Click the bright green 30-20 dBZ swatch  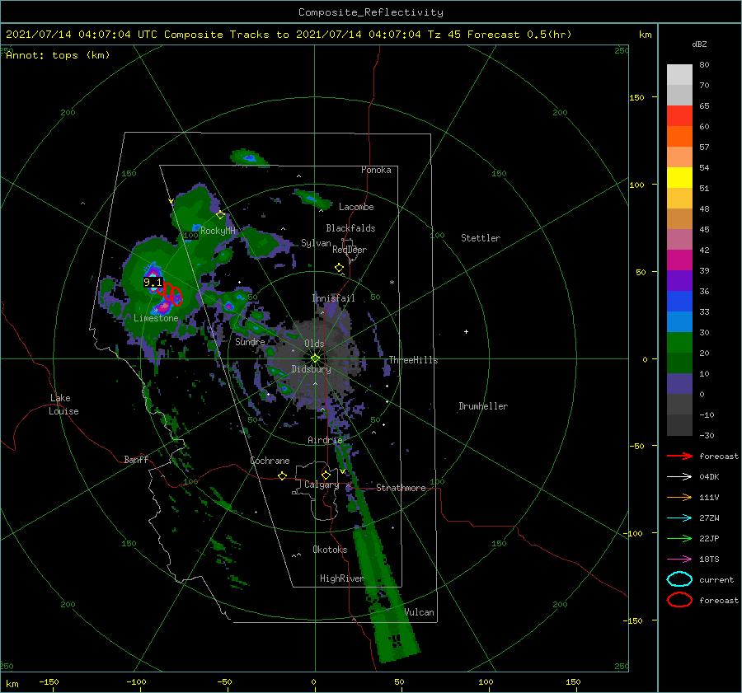tap(679, 343)
